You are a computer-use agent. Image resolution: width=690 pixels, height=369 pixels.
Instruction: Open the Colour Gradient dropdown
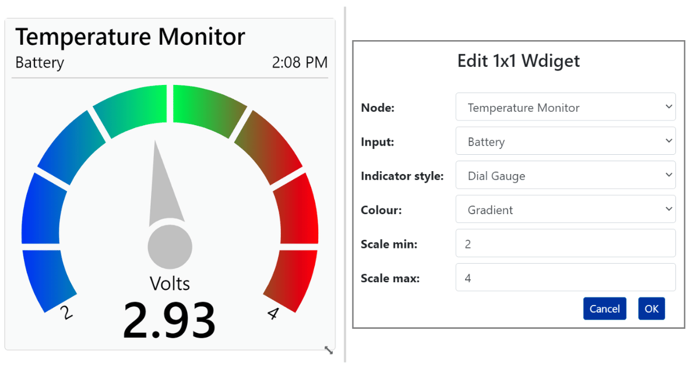(x=565, y=209)
